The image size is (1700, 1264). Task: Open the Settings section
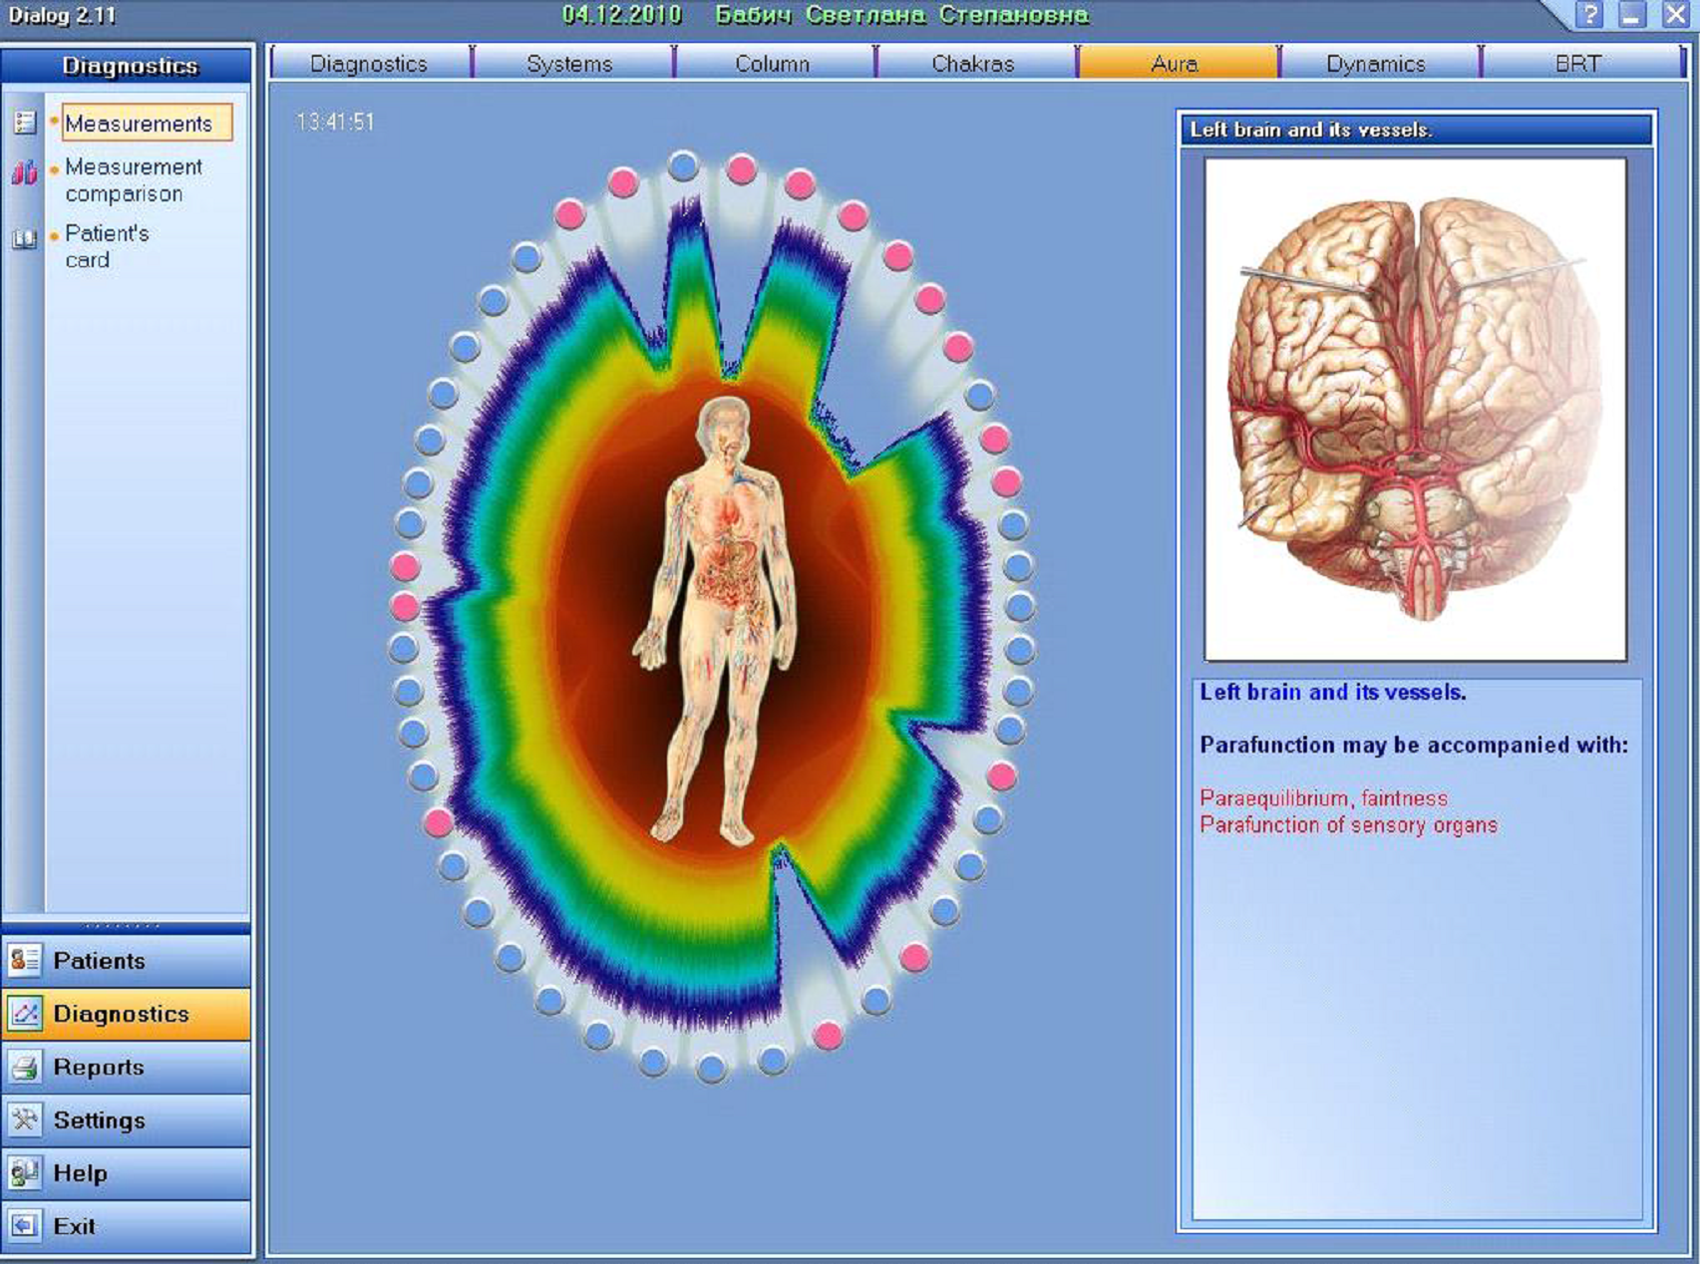click(127, 1119)
